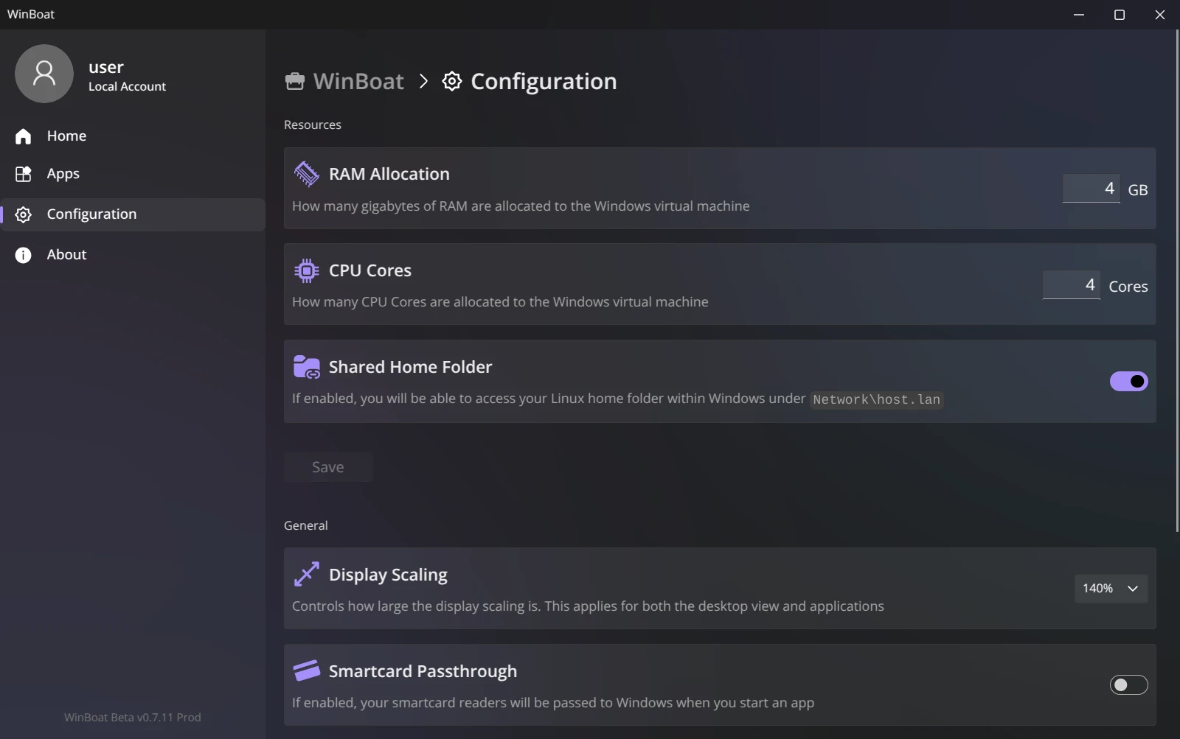Click the WinBoat briefcase breadcrumb icon
The image size is (1180, 739).
(295, 81)
